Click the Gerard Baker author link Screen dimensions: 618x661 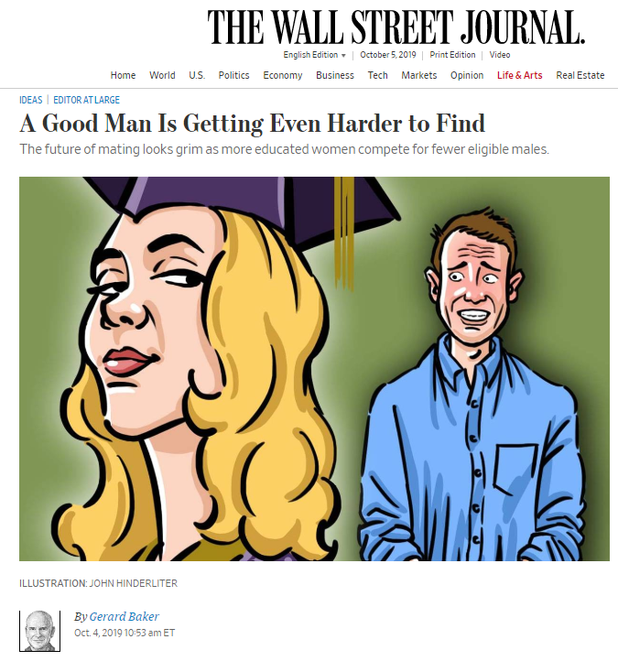pos(124,616)
